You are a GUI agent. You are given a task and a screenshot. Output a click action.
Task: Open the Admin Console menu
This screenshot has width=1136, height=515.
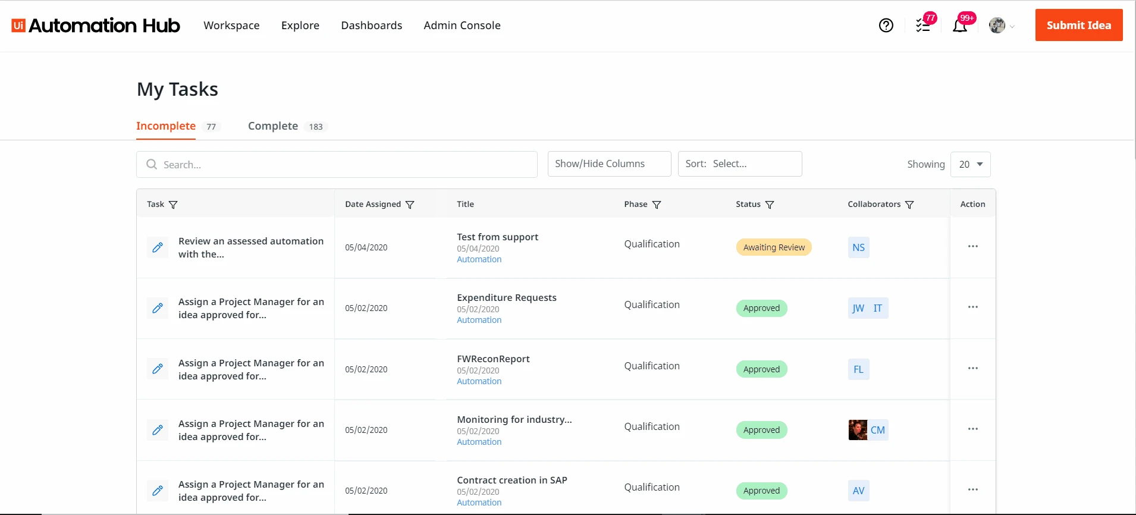(462, 26)
